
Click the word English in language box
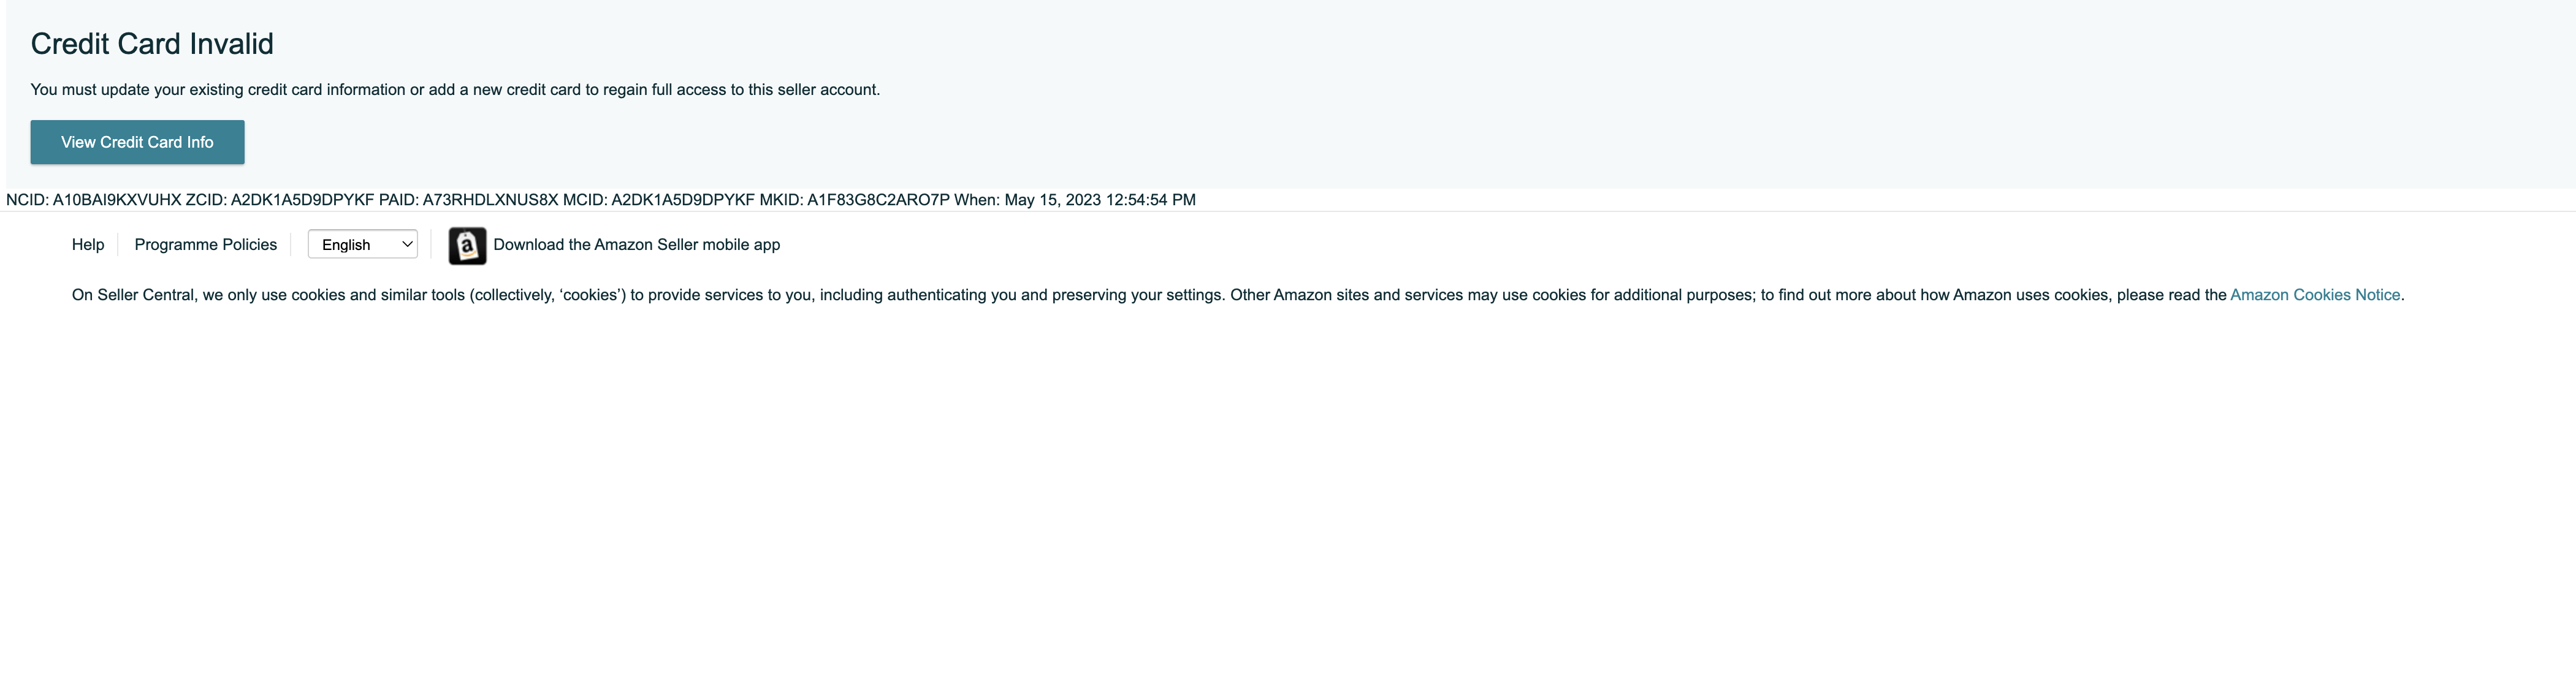coord(346,245)
